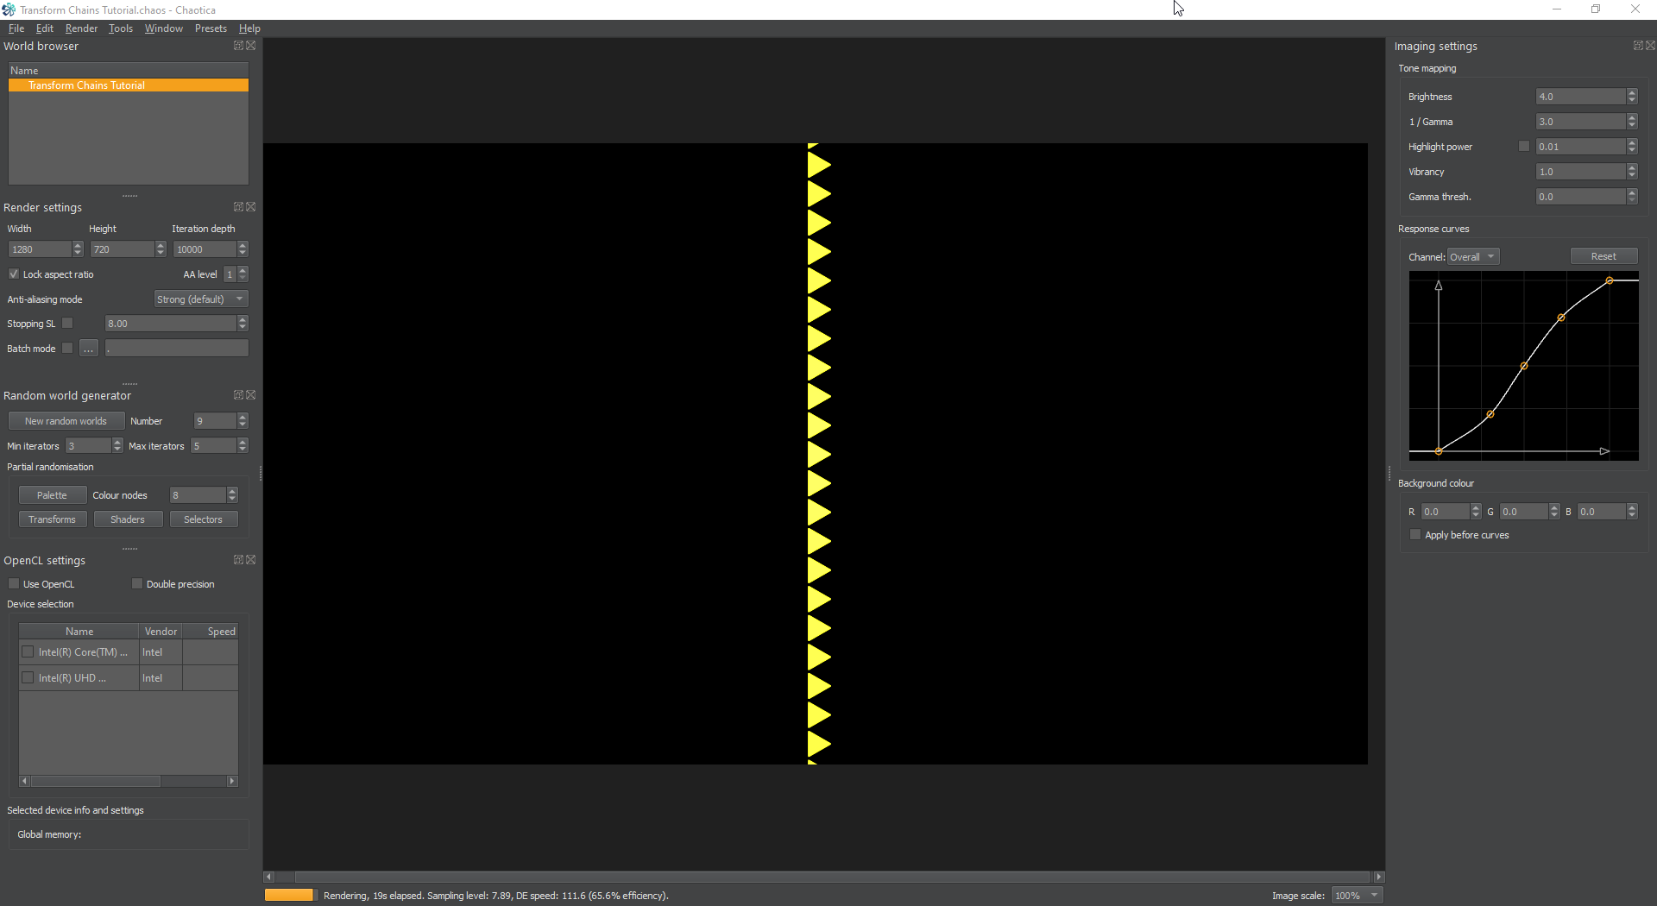Toggle Lock aspect ratio checkbox
The image size is (1657, 906).
14,274
